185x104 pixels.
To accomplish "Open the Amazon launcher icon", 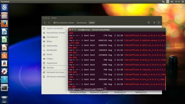I will coord(4,64).
